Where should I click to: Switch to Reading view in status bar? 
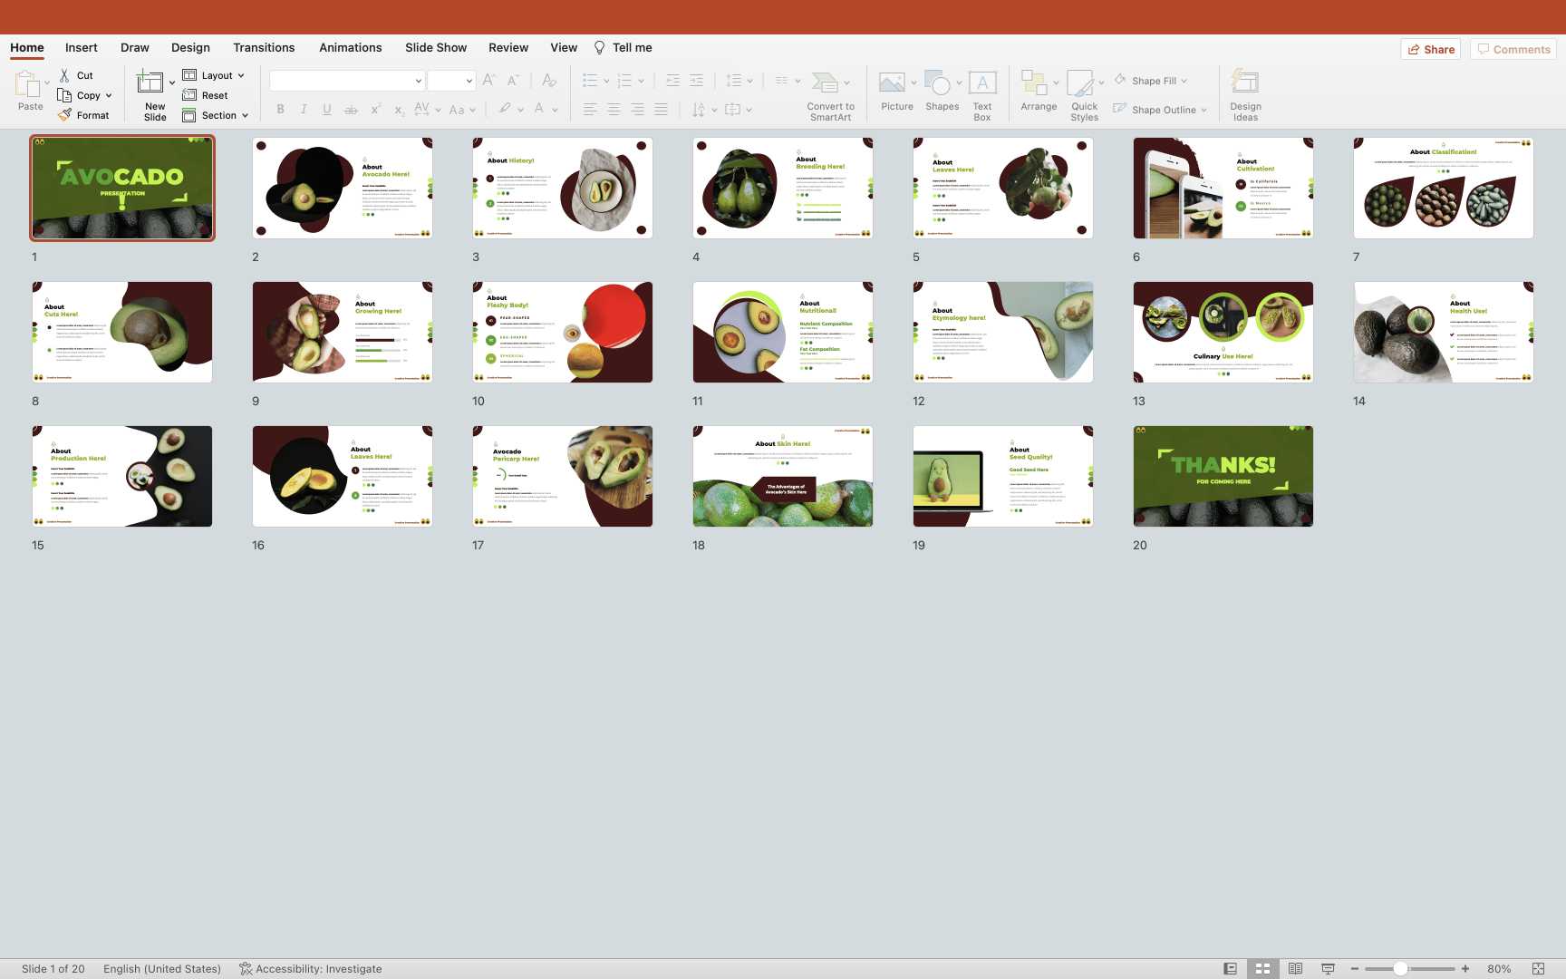[x=1295, y=968]
